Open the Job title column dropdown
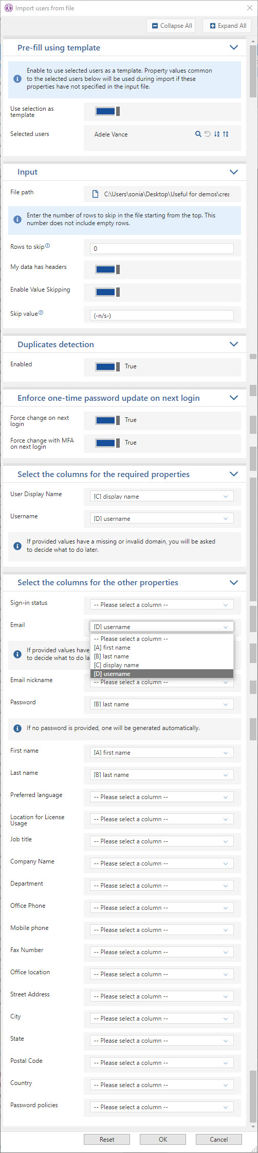The image size is (258, 1153). coord(162,841)
